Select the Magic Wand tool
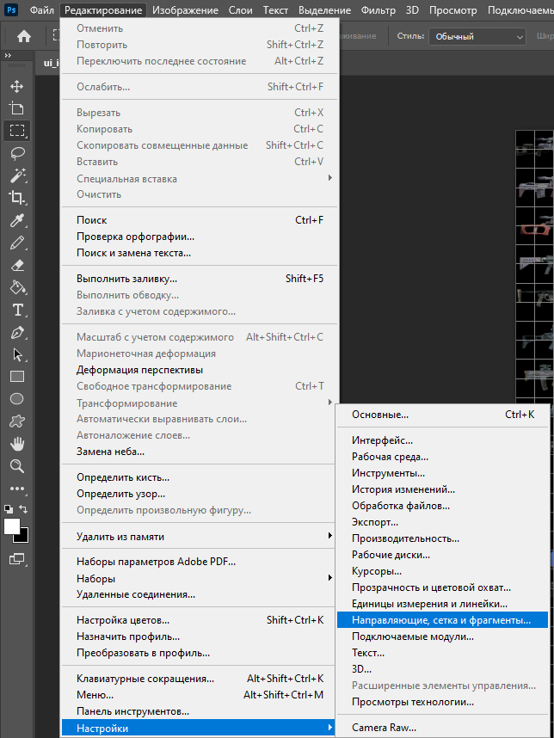 [17, 175]
